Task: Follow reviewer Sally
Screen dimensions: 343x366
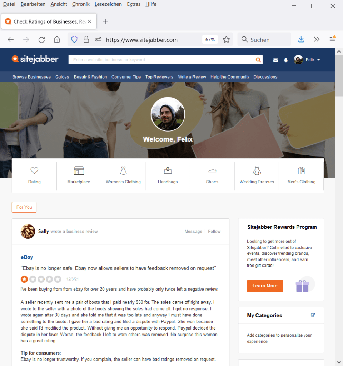Action: [x=214, y=232]
